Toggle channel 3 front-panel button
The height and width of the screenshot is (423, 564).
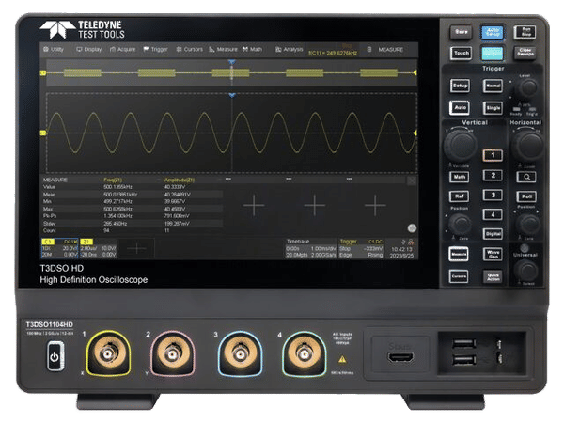click(x=493, y=195)
